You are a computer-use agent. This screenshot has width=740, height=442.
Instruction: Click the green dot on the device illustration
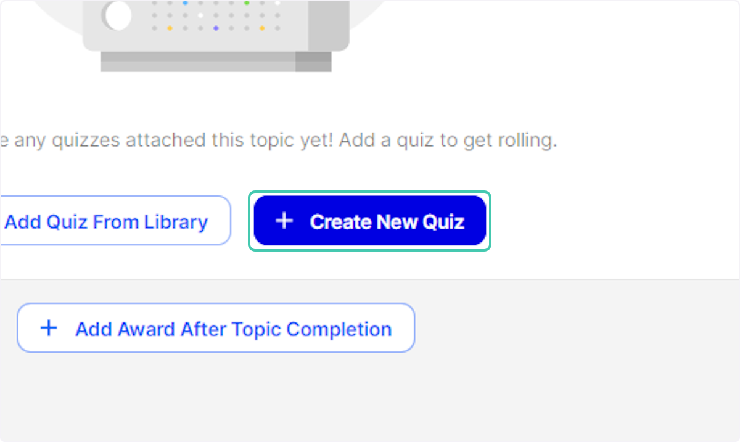point(246,3)
